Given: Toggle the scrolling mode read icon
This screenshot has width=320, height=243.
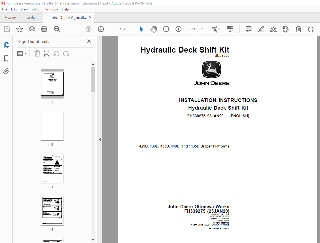Looking at the screenshot, I should [x=230, y=29].
